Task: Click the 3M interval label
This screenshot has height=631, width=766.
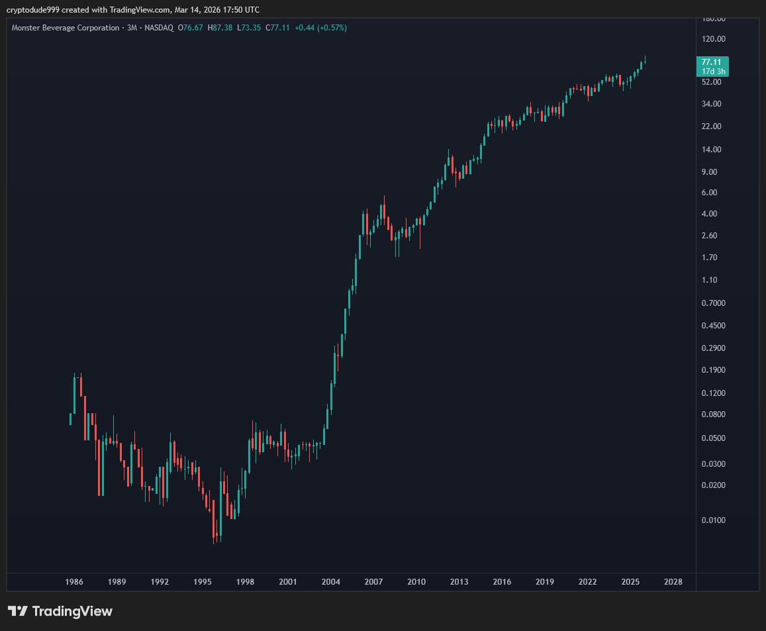Action: coord(132,28)
